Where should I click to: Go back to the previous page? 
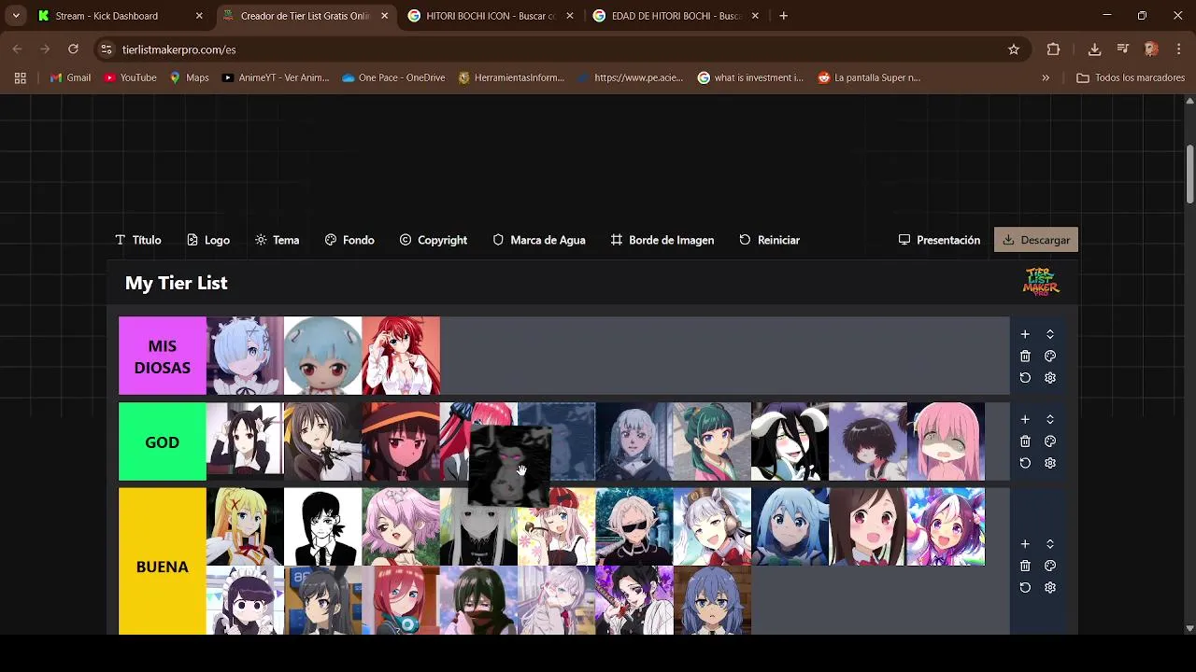18,49
